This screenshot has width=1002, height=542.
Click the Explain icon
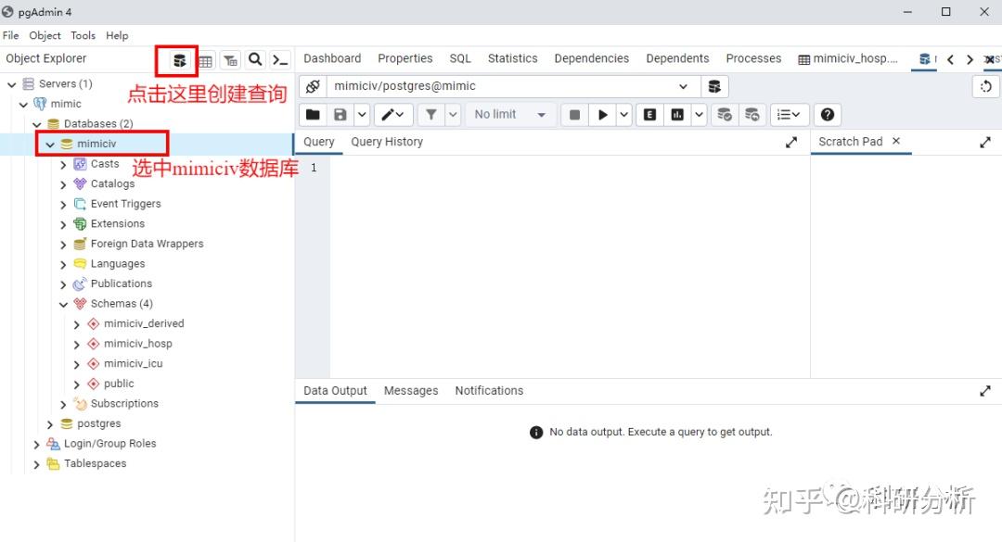click(x=649, y=114)
